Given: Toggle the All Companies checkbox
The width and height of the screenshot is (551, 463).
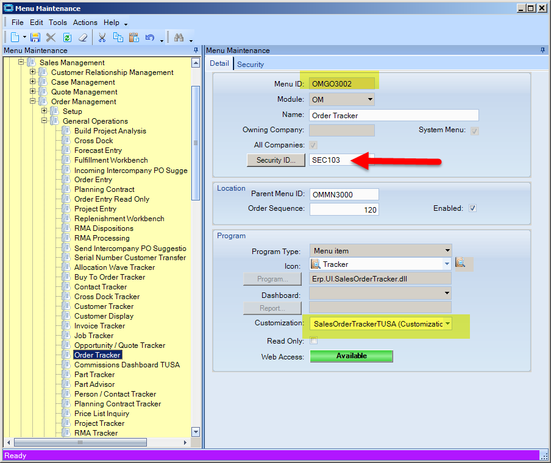Looking at the screenshot, I should pos(314,145).
